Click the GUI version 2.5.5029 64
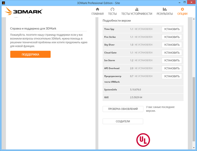Image resolution: width=197 pixels, height=151 pixels. pyautogui.click(x=136, y=97)
